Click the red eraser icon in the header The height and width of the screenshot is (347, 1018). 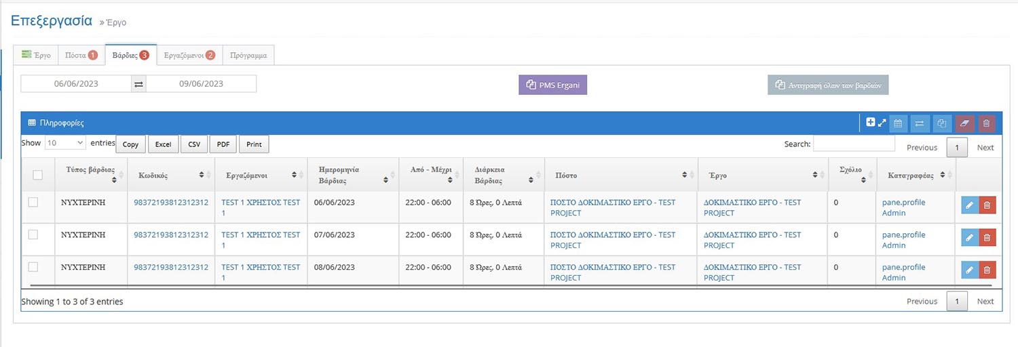pyautogui.click(x=964, y=123)
